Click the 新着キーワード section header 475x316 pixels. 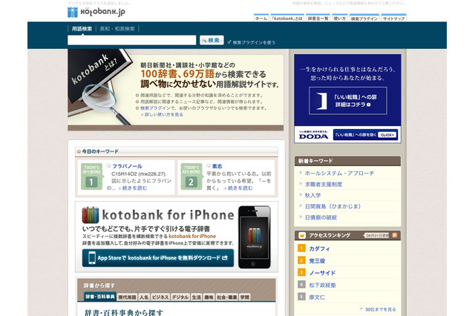coord(347,161)
